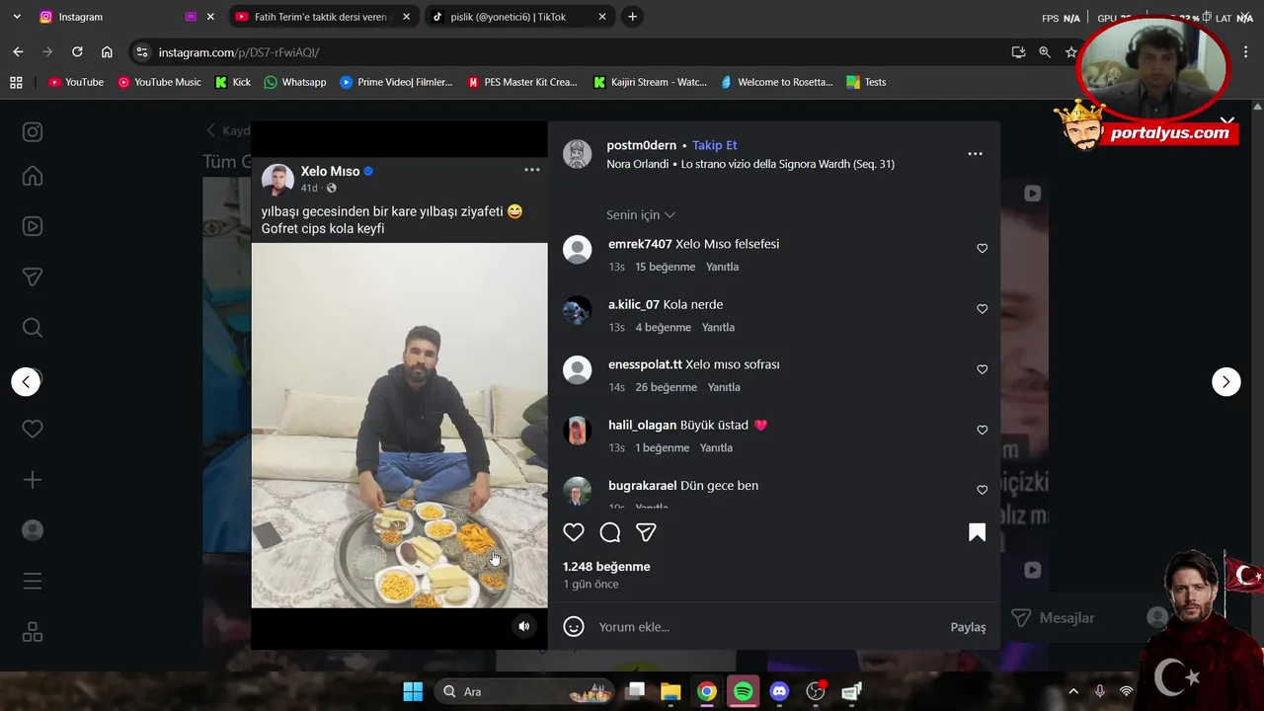Open Reels icon in Instagram sidebar
Viewport: 1264px width, 711px height.
coord(33,226)
